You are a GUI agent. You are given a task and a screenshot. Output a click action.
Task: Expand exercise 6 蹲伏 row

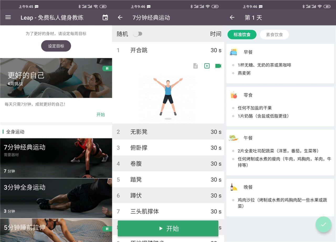168,195
